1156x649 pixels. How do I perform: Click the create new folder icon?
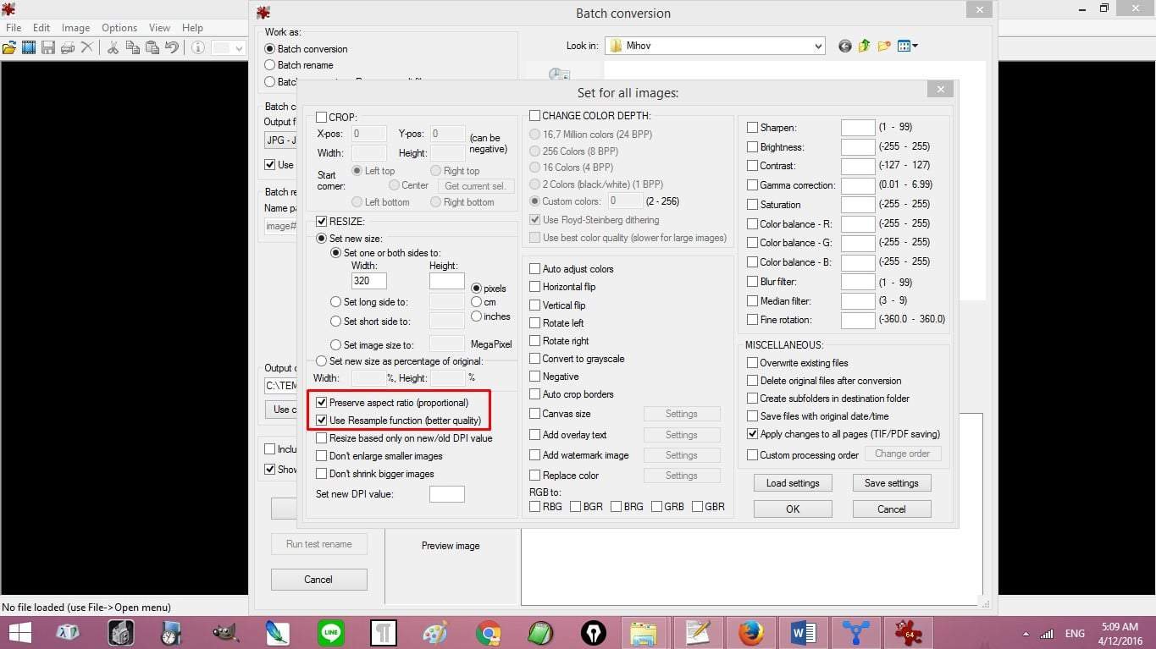tap(884, 46)
